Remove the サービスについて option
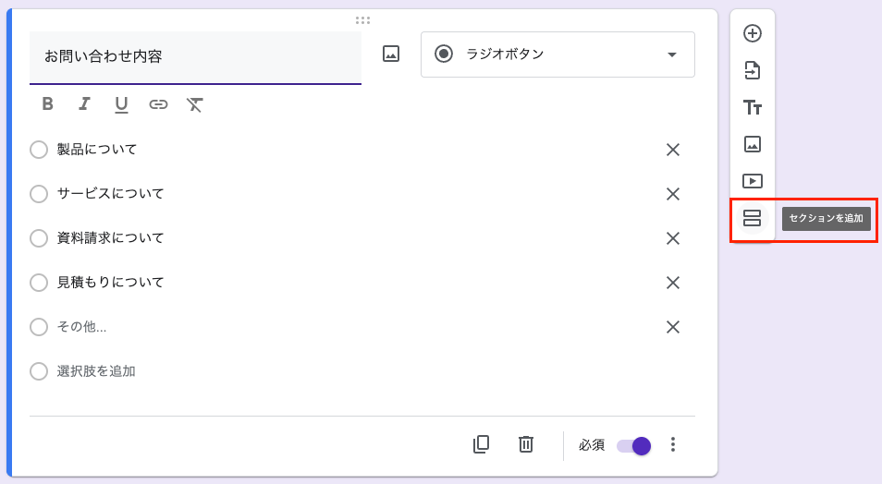 (673, 194)
